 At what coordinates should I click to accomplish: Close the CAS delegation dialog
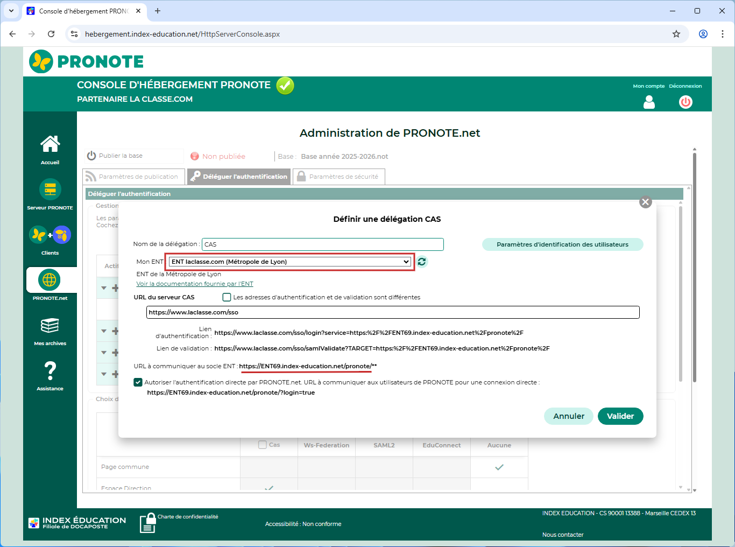pos(646,202)
